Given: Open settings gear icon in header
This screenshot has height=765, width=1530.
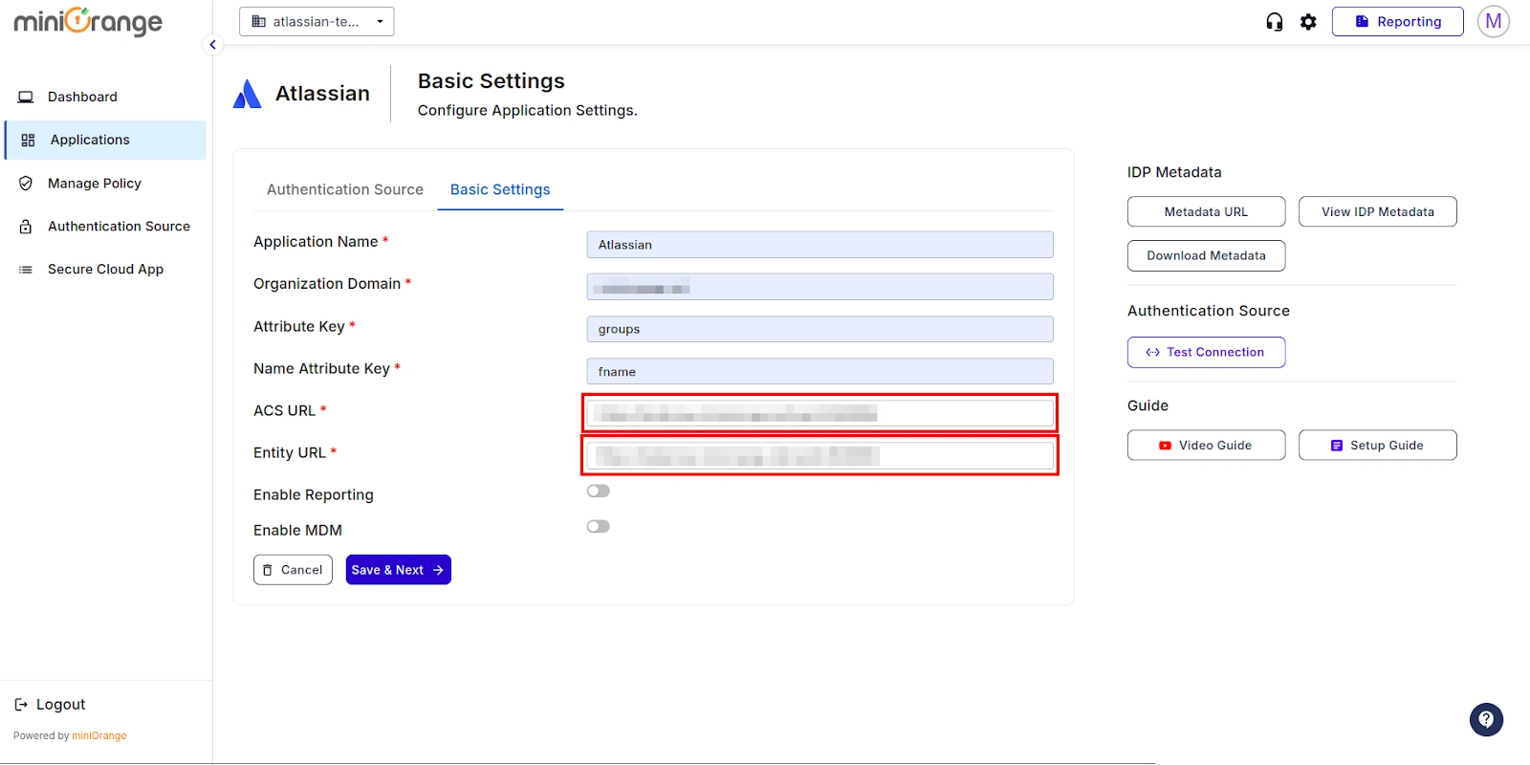Looking at the screenshot, I should pos(1308,22).
